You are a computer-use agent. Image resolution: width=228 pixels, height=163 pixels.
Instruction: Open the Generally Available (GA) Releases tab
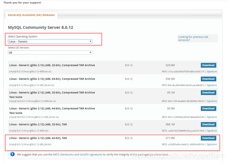click(x=31, y=15)
